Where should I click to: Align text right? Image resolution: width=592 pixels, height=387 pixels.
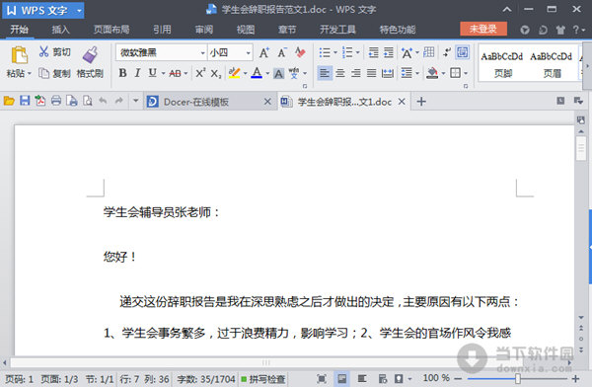(355, 73)
